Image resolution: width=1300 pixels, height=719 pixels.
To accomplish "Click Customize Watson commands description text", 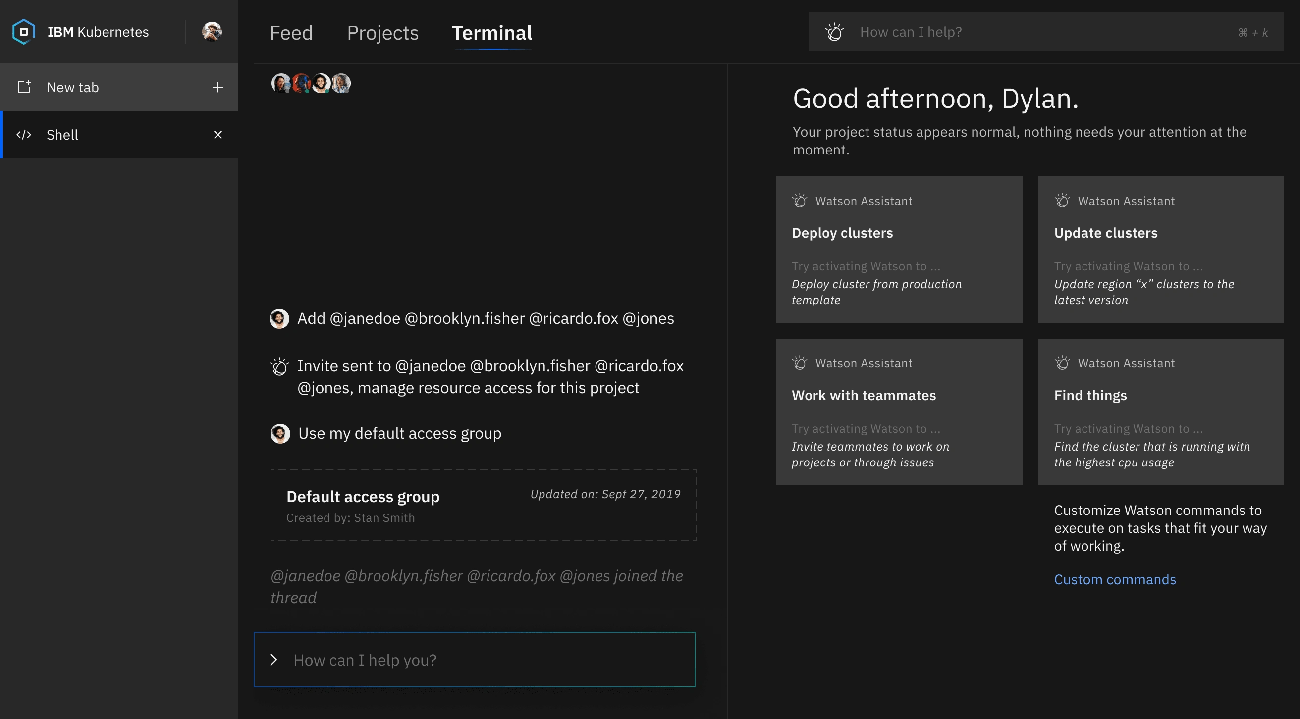I will pyautogui.click(x=1160, y=528).
